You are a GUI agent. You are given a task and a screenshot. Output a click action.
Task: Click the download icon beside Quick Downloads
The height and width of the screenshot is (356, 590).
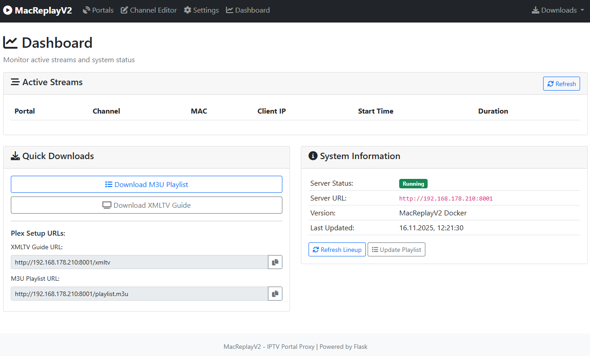pos(15,156)
